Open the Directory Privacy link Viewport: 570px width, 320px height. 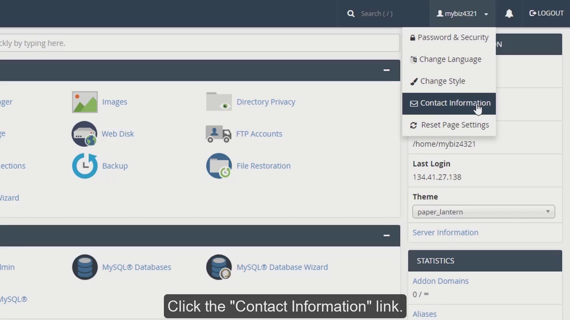click(266, 102)
